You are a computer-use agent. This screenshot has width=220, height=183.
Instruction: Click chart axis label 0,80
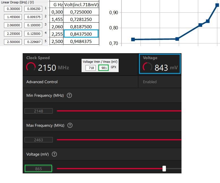point(114,28)
